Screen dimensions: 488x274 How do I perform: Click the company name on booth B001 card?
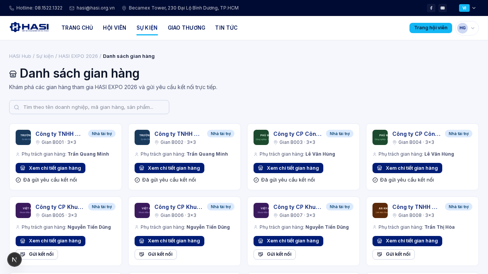59,134
